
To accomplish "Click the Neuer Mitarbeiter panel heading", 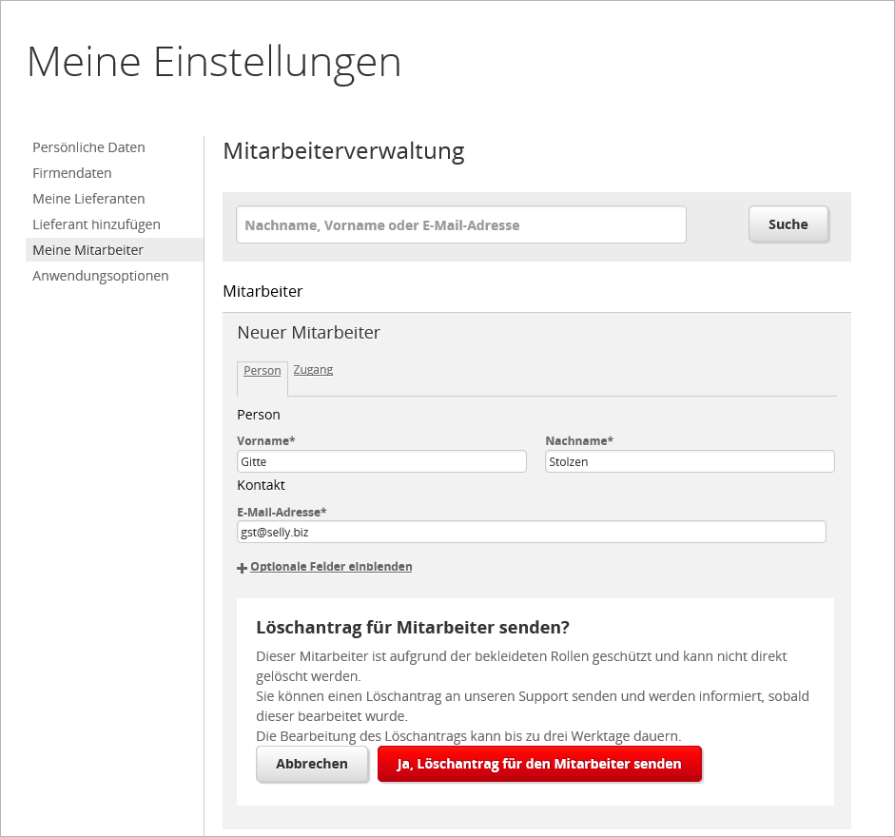I will click(x=308, y=333).
